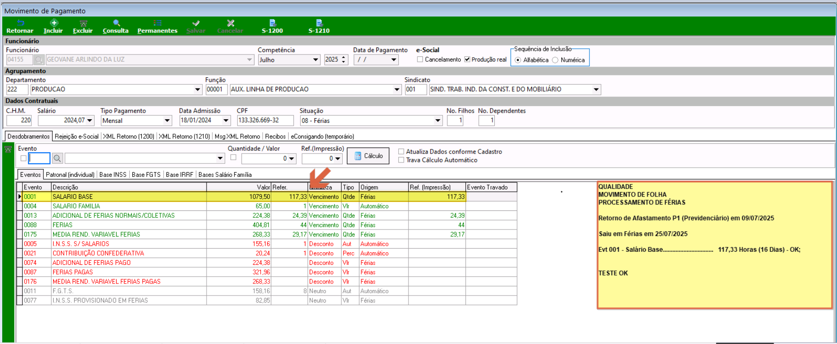Open the Salário value dropdown
The image size is (837, 344).
90,121
